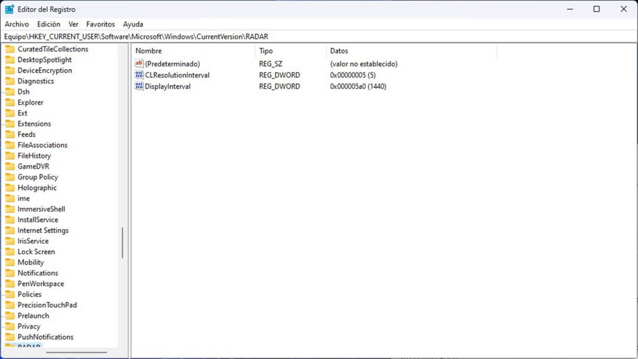
Task: Click the Lock Screen folder icon
Action: tap(10, 251)
